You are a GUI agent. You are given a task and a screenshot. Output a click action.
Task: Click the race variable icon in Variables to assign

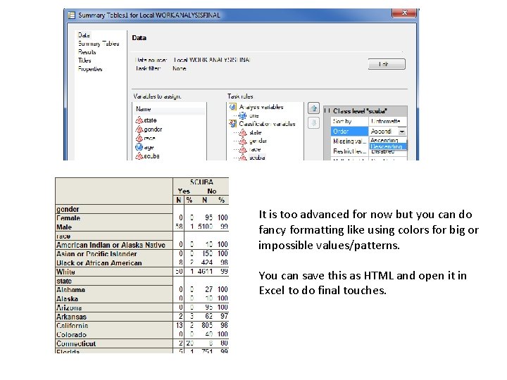click(x=139, y=139)
